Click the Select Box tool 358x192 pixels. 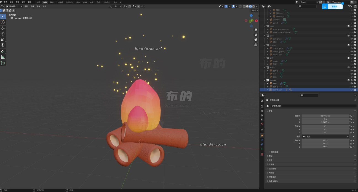pyautogui.click(x=3, y=16)
